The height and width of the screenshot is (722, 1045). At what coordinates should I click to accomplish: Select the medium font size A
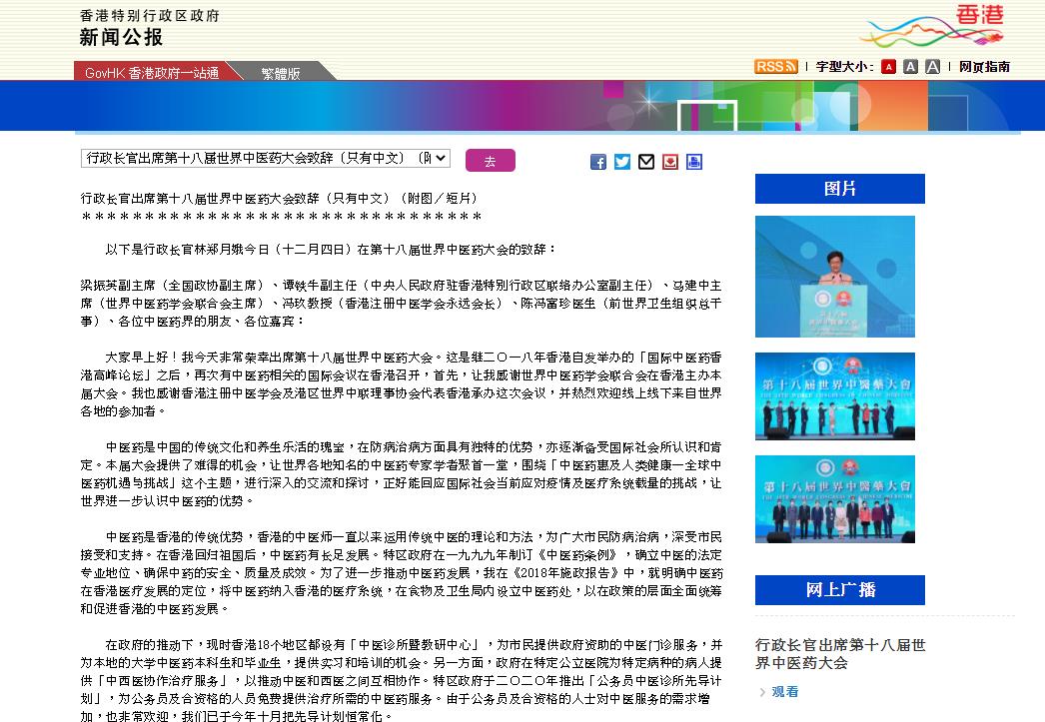tap(910, 67)
